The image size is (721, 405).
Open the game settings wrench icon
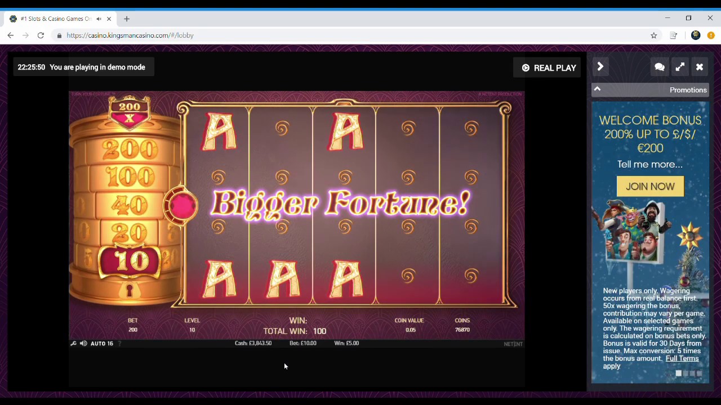73,343
